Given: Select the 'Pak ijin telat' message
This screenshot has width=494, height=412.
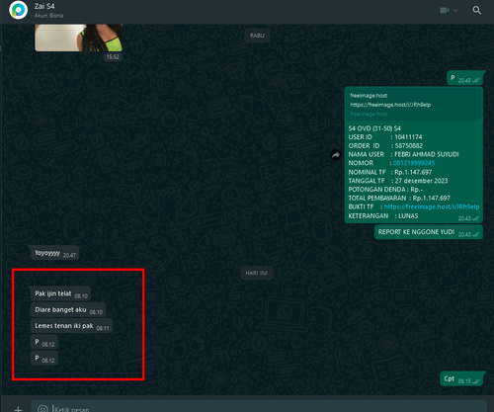Looking at the screenshot, I should [x=61, y=293].
